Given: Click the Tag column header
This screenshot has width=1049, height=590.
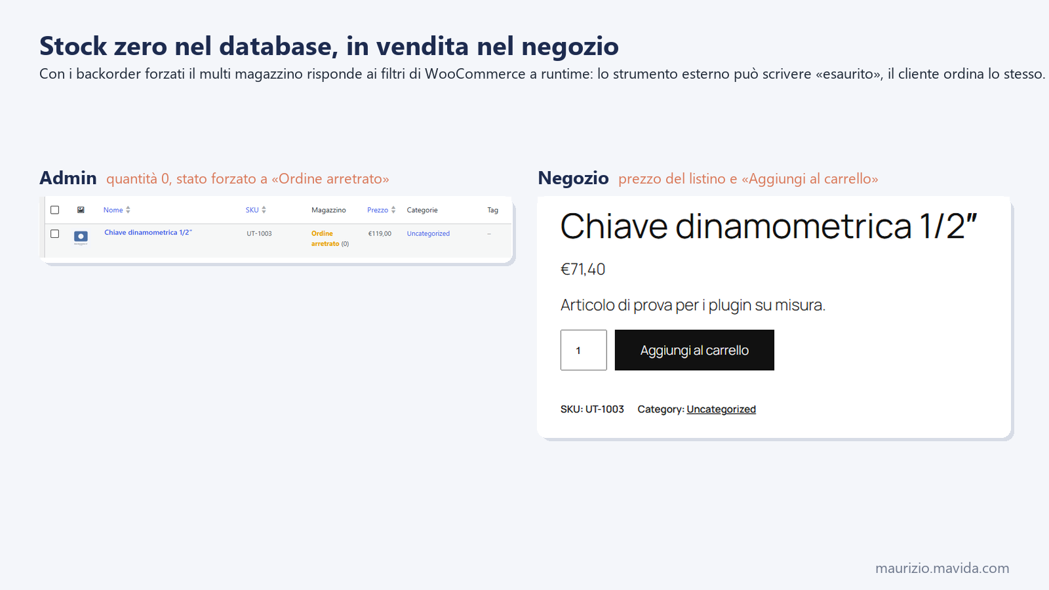Looking at the screenshot, I should pyautogui.click(x=493, y=210).
